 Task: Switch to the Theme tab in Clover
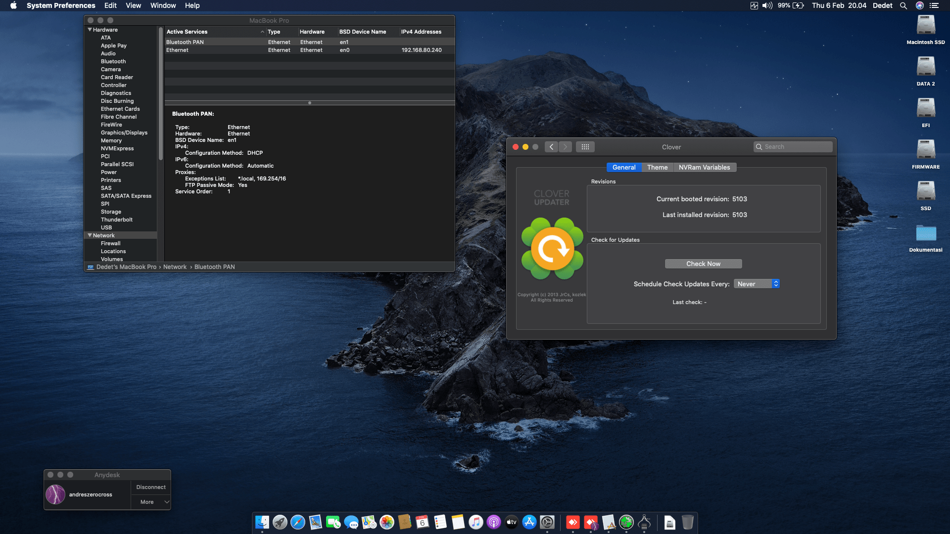657,167
